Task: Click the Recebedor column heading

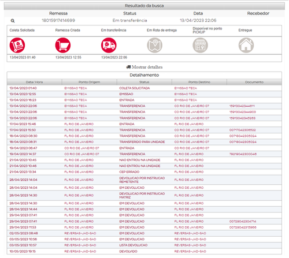Action: point(258,13)
